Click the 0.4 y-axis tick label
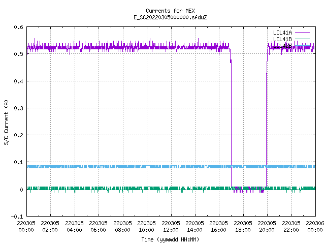This screenshot has width=325, height=244. (18, 81)
